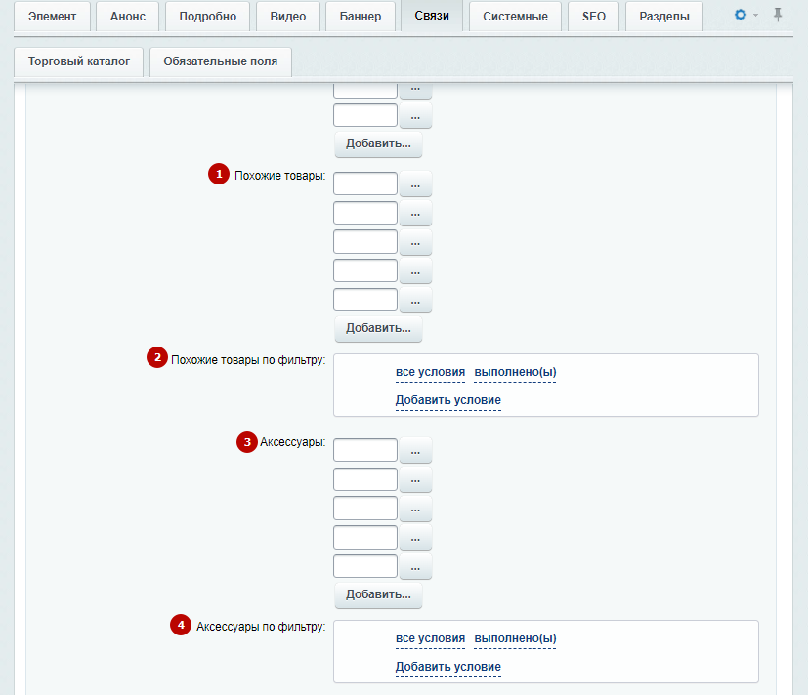Open the gear settings icon
Image resolution: width=808 pixels, height=695 pixels.
click(741, 15)
